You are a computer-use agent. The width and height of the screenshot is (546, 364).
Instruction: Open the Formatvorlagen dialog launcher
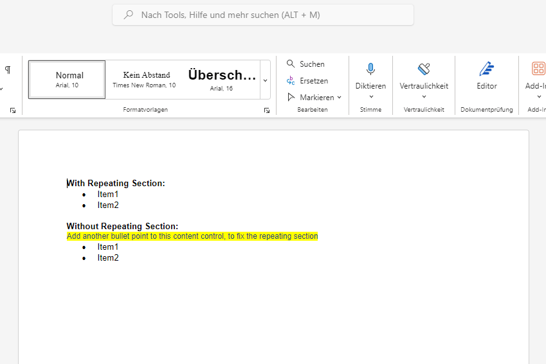267,110
